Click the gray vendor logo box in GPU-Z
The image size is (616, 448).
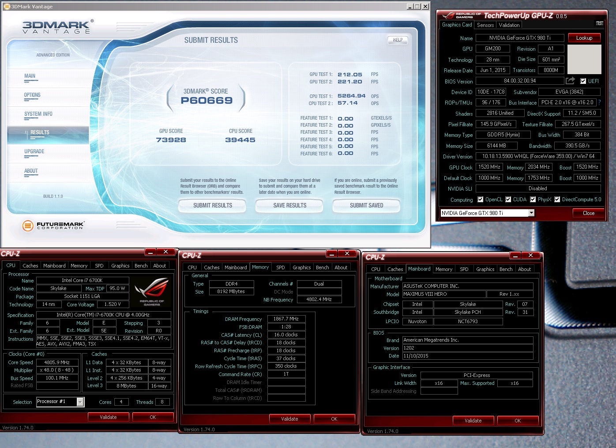coord(584,59)
